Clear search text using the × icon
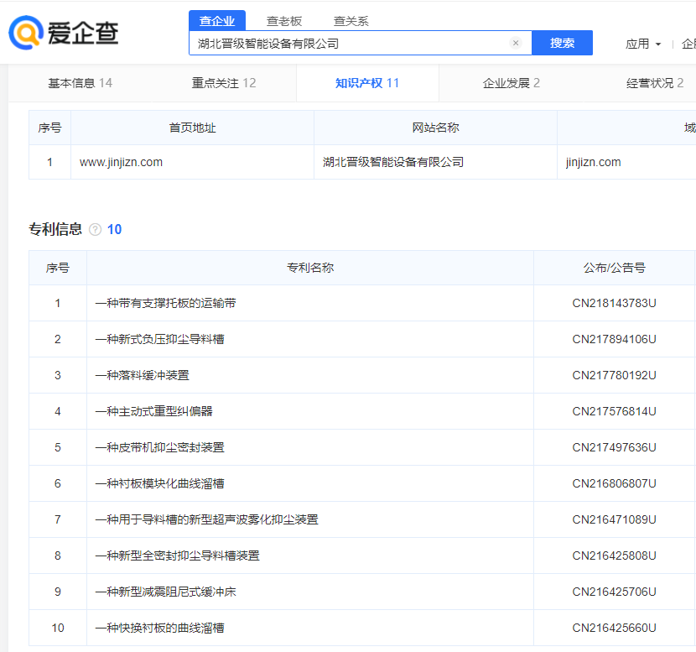The image size is (696, 652). [516, 43]
